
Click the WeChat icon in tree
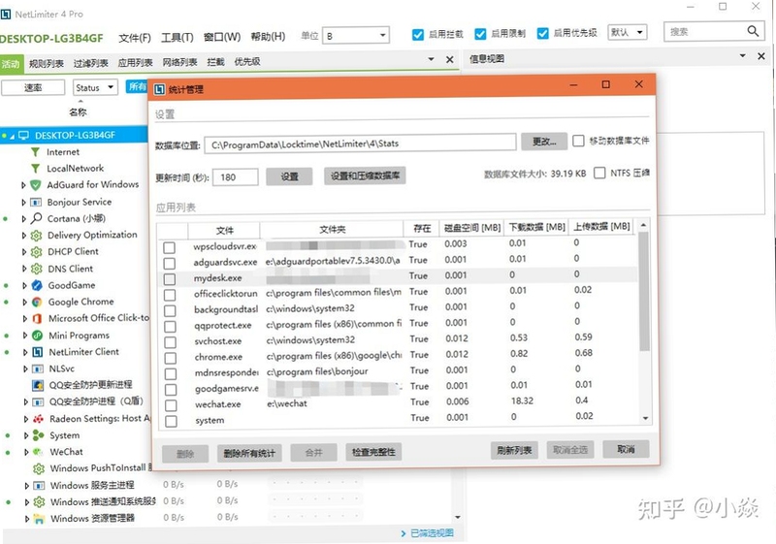point(38,452)
